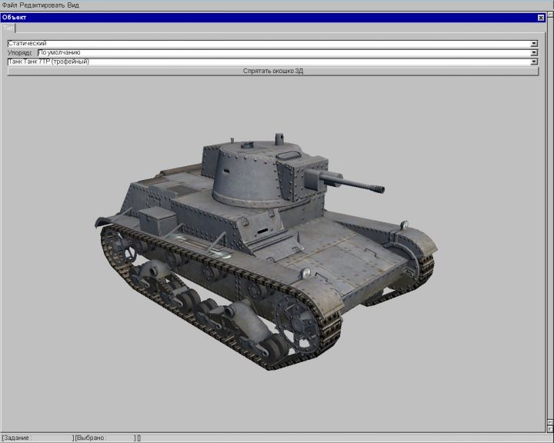The width and height of the screenshot is (554, 443).
Task: Switch to the Тип tab
Action: coord(8,28)
